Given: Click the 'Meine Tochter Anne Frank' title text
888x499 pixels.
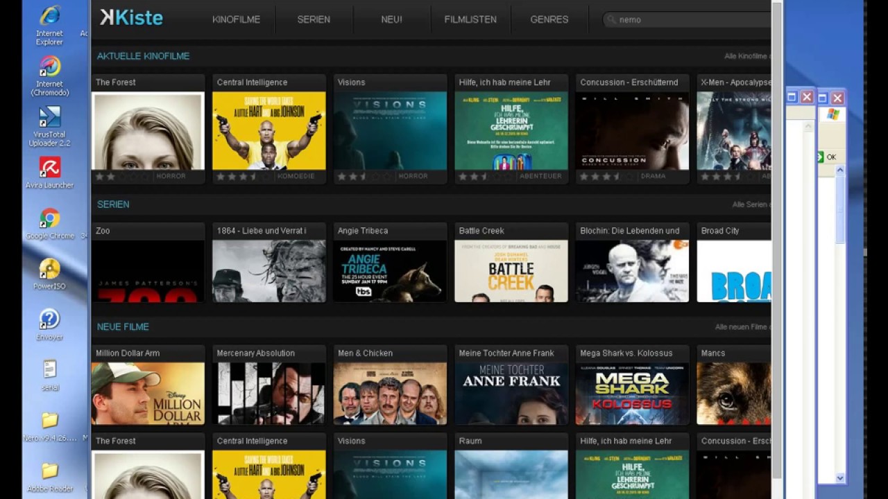Looking at the screenshot, I should [506, 353].
